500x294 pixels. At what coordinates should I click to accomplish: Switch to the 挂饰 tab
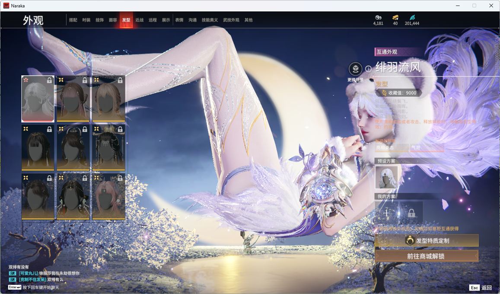(99, 20)
